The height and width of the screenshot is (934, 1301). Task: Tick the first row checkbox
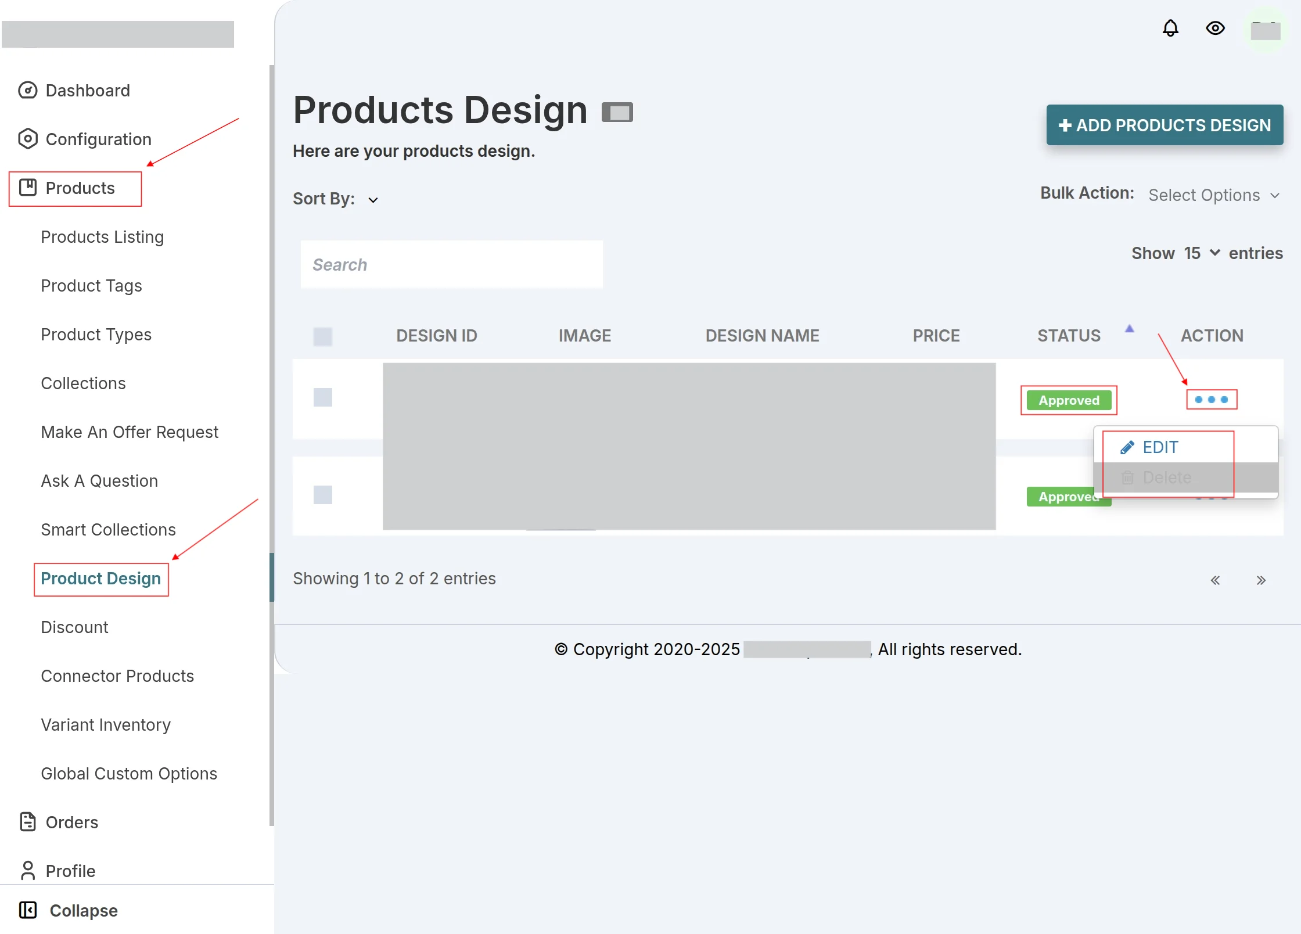tap(323, 397)
